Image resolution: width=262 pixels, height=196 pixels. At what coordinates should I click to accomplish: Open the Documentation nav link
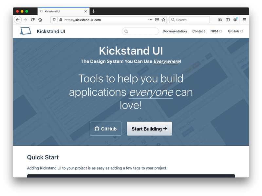175,31
